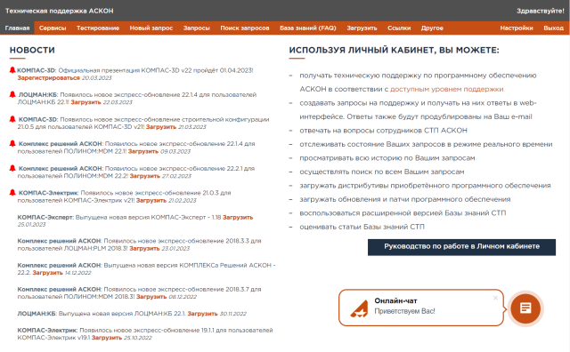570x352 pixels.
Task: Click 'отвечать на вопросы сотрудников СТП АСКОН'
Action: click(x=383, y=131)
